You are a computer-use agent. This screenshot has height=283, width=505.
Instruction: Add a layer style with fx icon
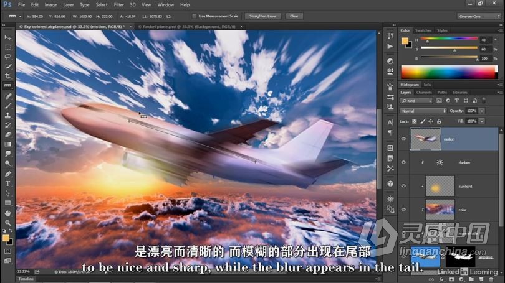442,279
